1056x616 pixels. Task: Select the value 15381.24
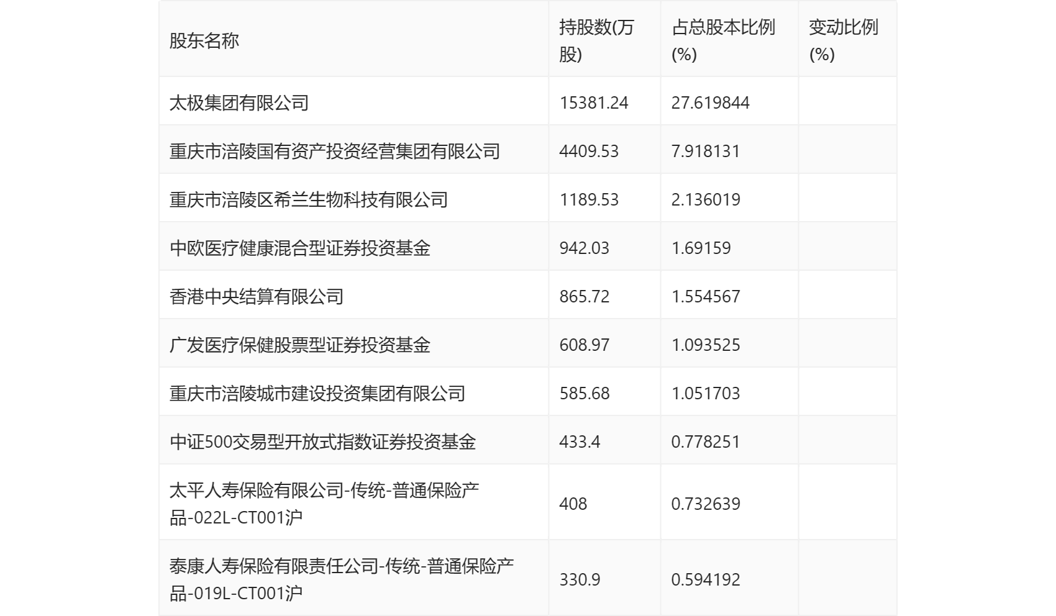(594, 102)
